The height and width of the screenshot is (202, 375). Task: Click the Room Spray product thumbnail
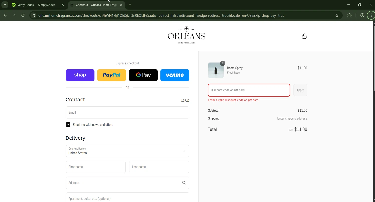[x=216, y=70]
